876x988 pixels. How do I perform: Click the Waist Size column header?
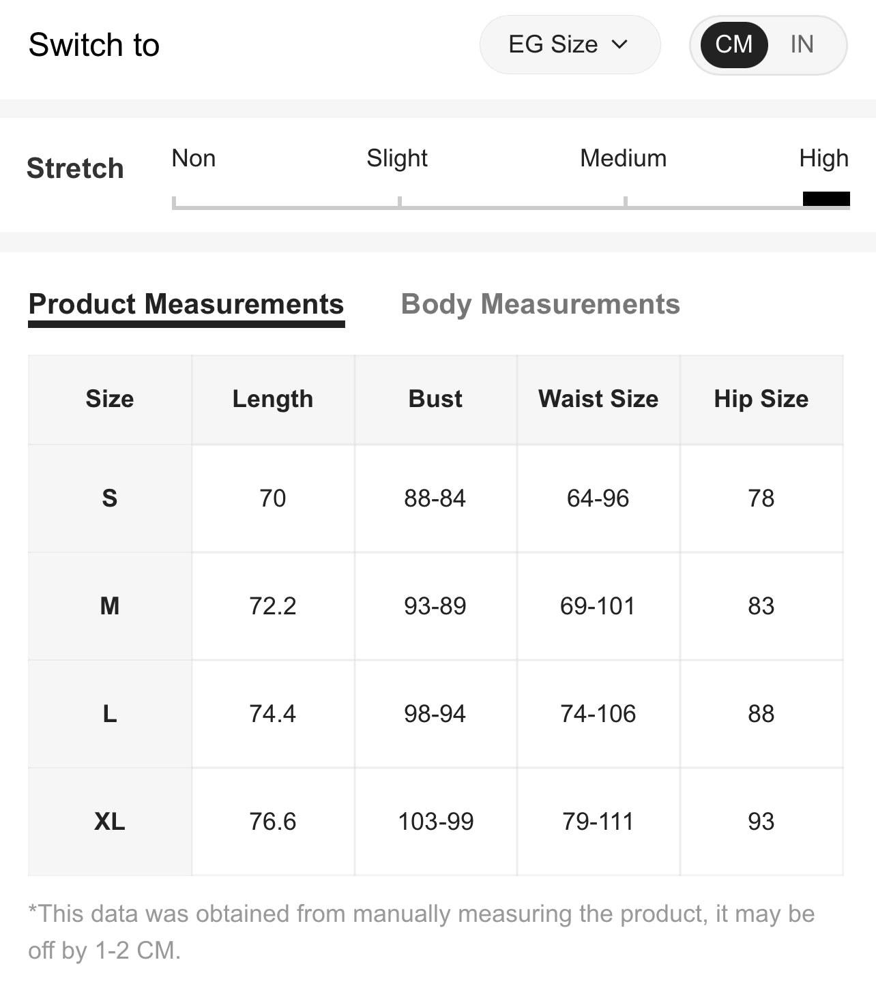click(x=598, y=399)
